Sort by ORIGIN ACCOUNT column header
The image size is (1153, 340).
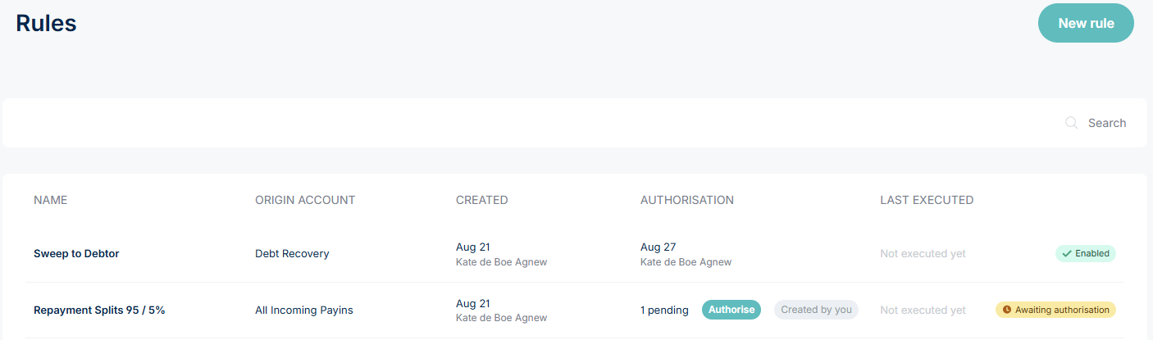point(305,200)
